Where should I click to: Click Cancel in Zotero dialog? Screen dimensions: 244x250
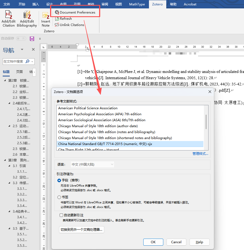click(176, 242)
